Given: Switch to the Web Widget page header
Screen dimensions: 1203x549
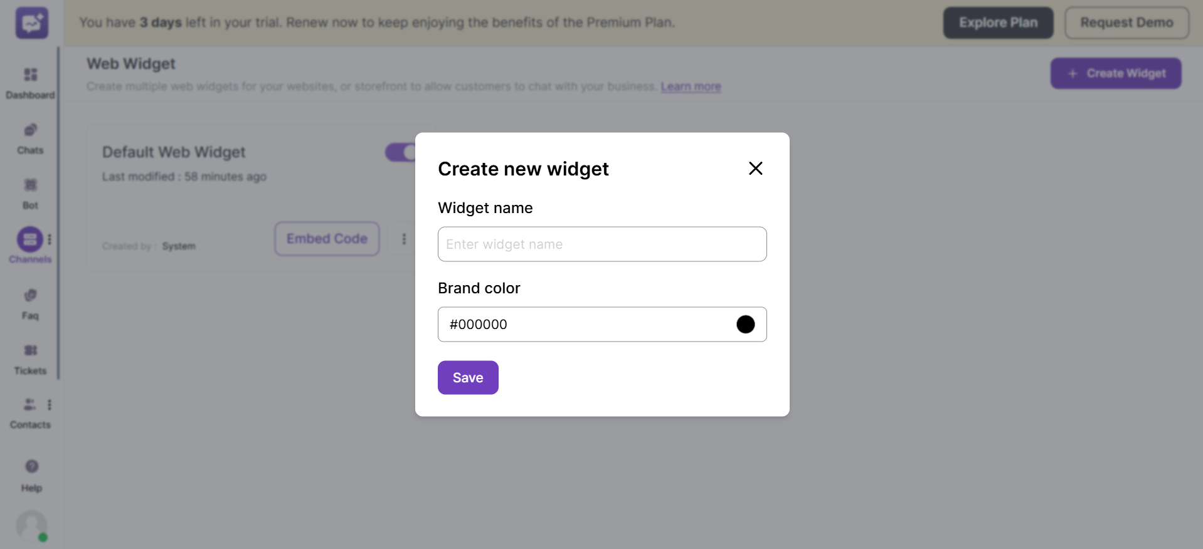Looking at the screenshot, I should click(130, 63).
